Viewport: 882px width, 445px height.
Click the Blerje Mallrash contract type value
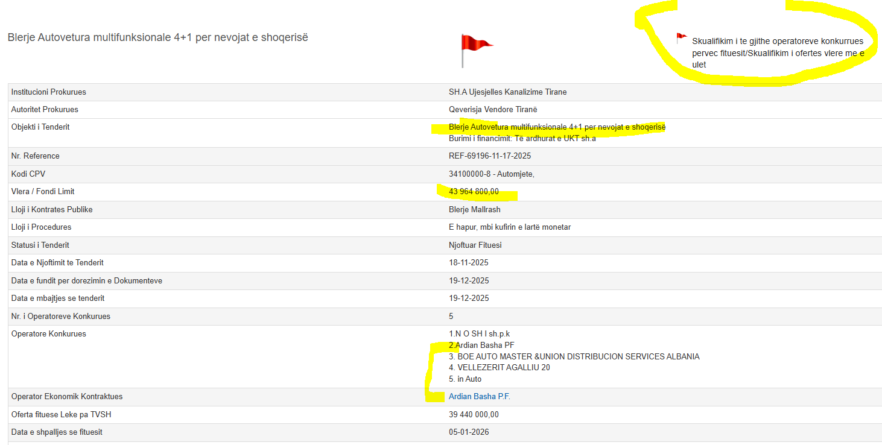click(x=474, y=210)
